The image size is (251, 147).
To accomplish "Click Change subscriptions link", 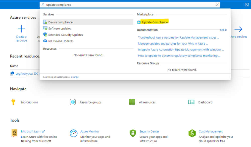I will (75, 77).
